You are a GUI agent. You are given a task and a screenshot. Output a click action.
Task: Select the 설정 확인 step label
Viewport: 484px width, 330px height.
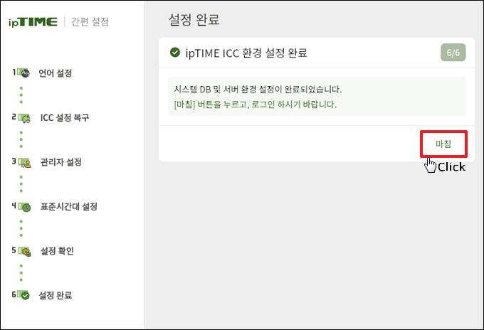tap(56, 251)
